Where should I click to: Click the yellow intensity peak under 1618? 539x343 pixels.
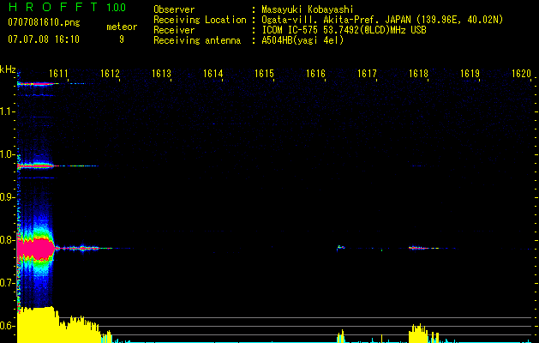coord(417,334)
